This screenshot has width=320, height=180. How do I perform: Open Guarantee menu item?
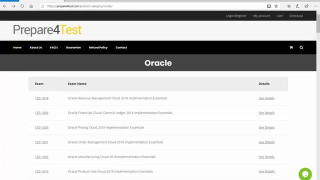point(73,47)
